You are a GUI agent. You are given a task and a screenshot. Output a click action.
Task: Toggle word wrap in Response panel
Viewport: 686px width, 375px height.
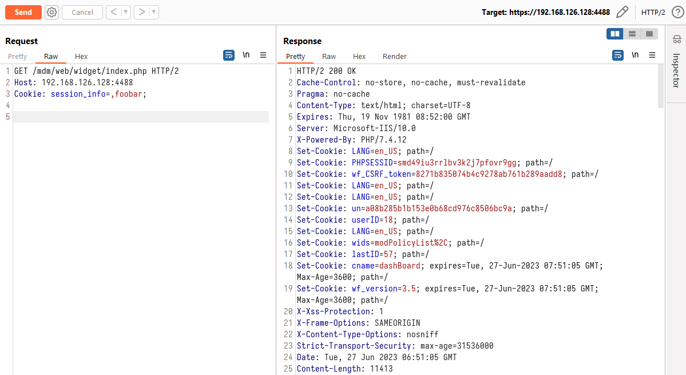click(618, 55)
